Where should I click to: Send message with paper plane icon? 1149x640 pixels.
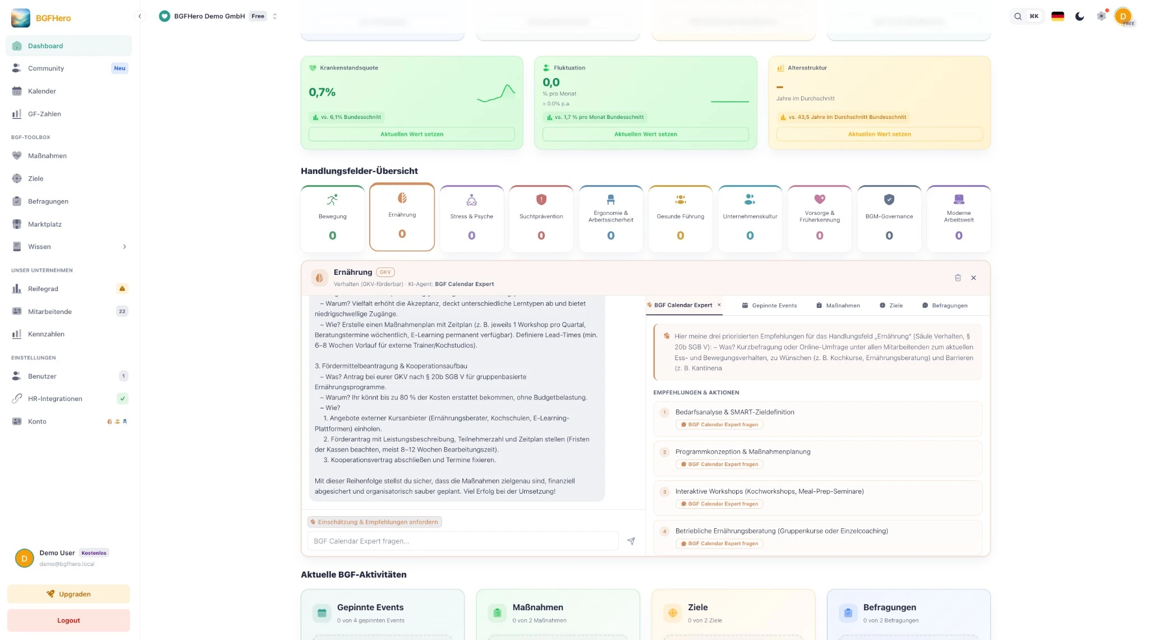coord(631,541)
